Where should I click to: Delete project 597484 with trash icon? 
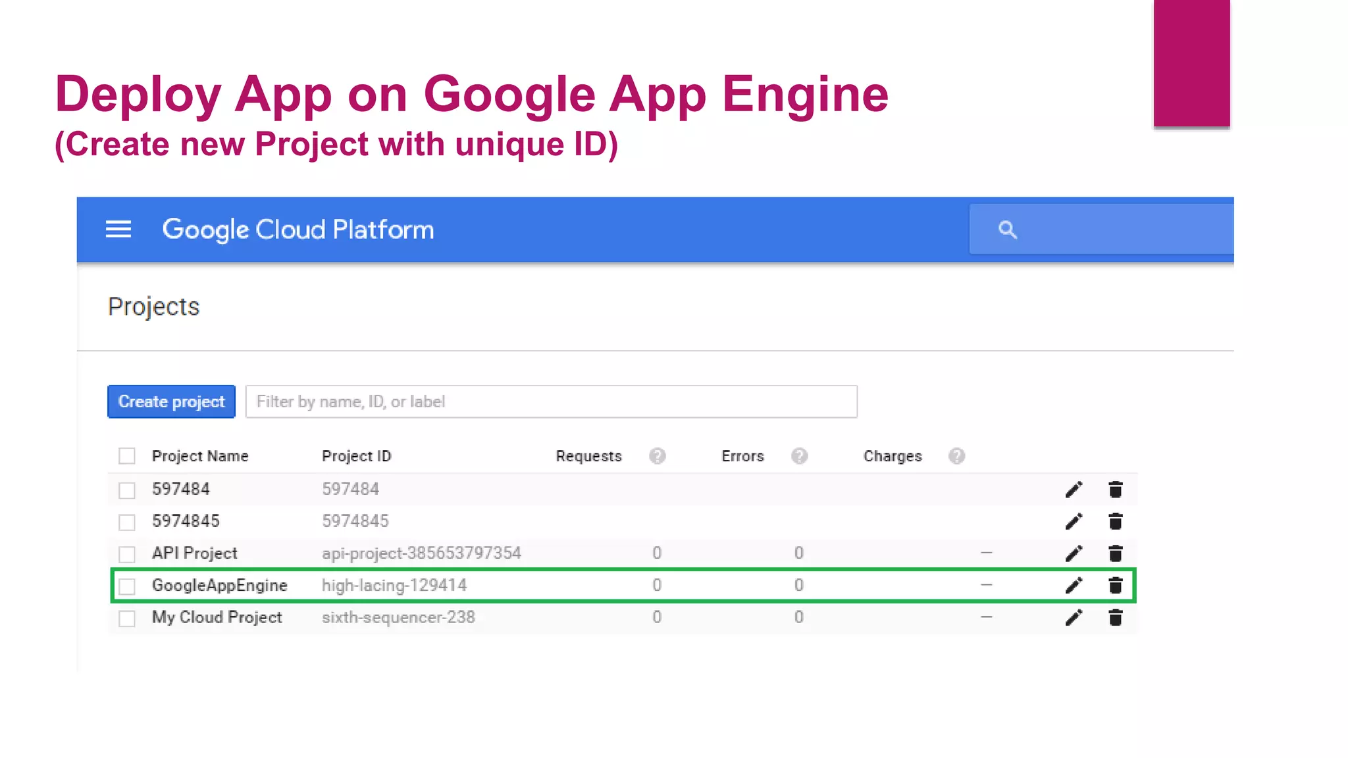(1115, 490)
